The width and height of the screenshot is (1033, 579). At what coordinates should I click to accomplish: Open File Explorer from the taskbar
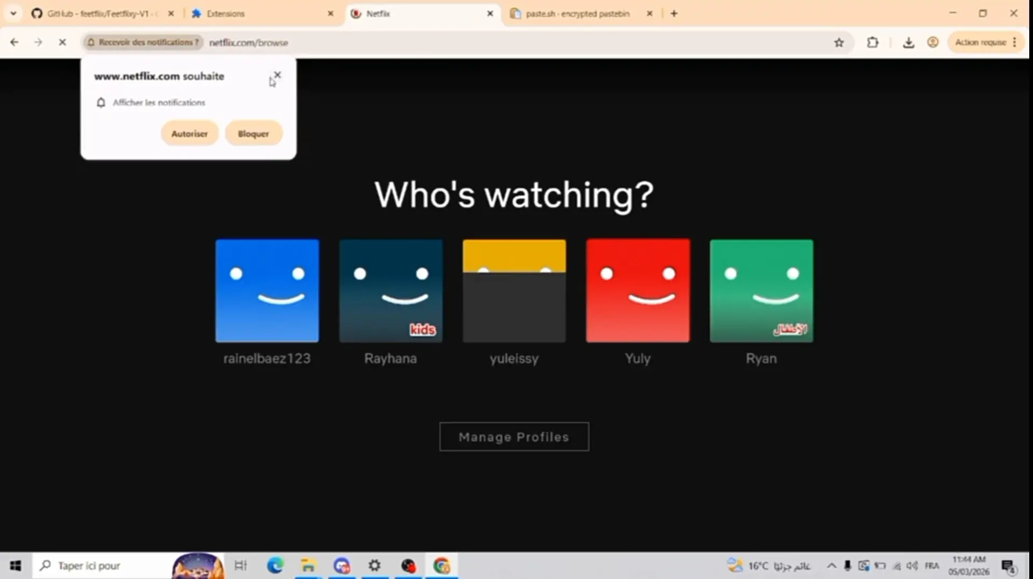coord(308,566)
